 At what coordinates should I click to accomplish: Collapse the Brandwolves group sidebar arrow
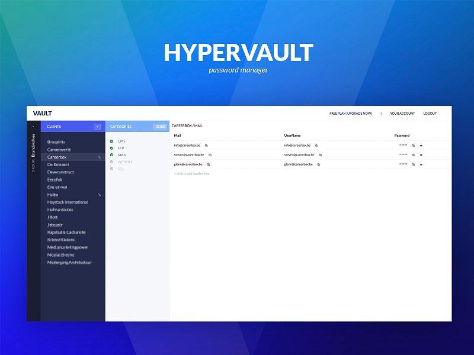coord(33,127)
